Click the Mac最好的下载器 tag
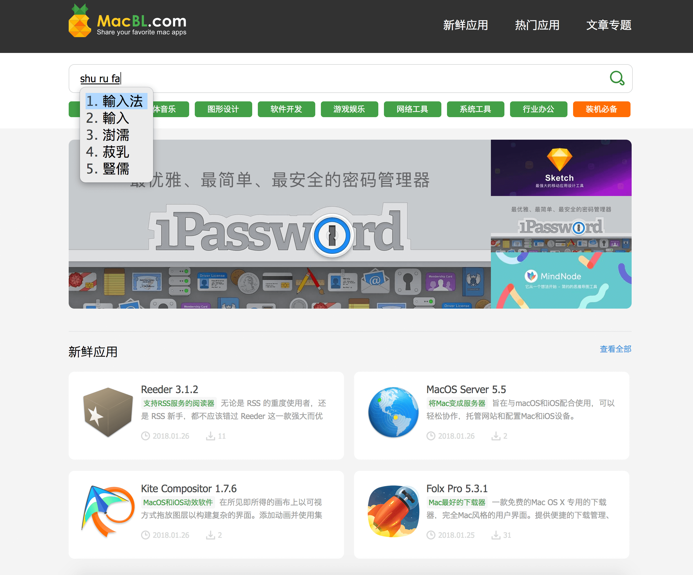Image resolution: width=693 pixels, height=575 pixels. click(457, 502)
